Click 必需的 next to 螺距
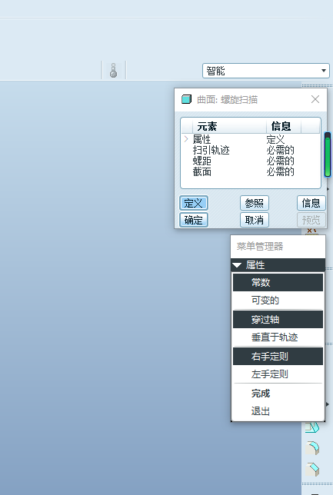This screenshot has width=333, height=495. (280, 161)
